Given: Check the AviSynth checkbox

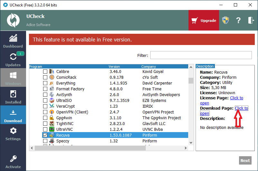Looking at the screenshot, I should (45, 95).
